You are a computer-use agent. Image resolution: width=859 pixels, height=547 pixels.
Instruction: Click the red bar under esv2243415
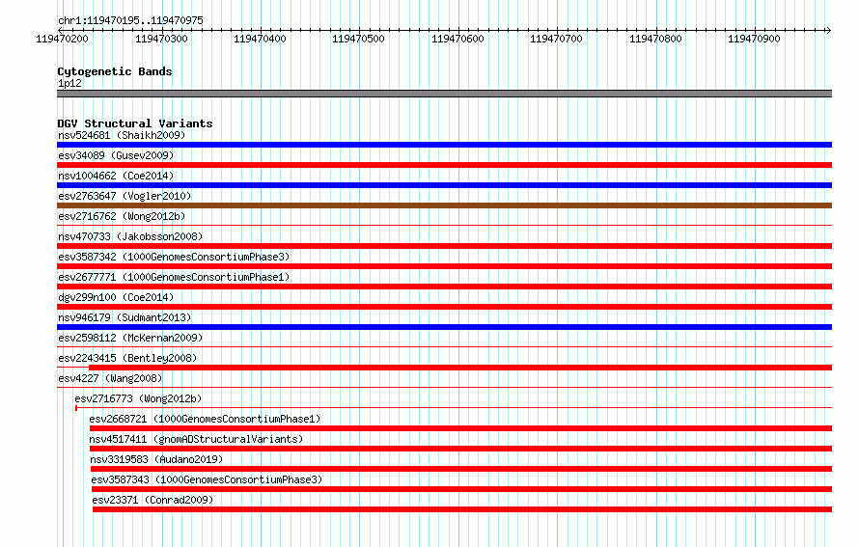(460, 368)
